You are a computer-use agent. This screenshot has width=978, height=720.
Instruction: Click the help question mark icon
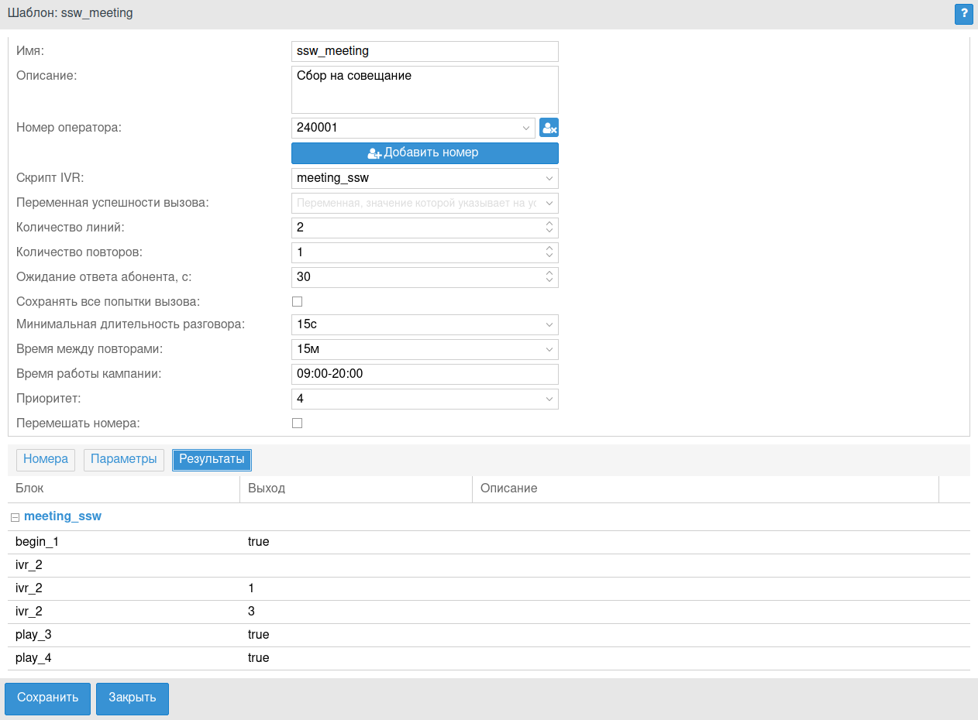point(964,13)
